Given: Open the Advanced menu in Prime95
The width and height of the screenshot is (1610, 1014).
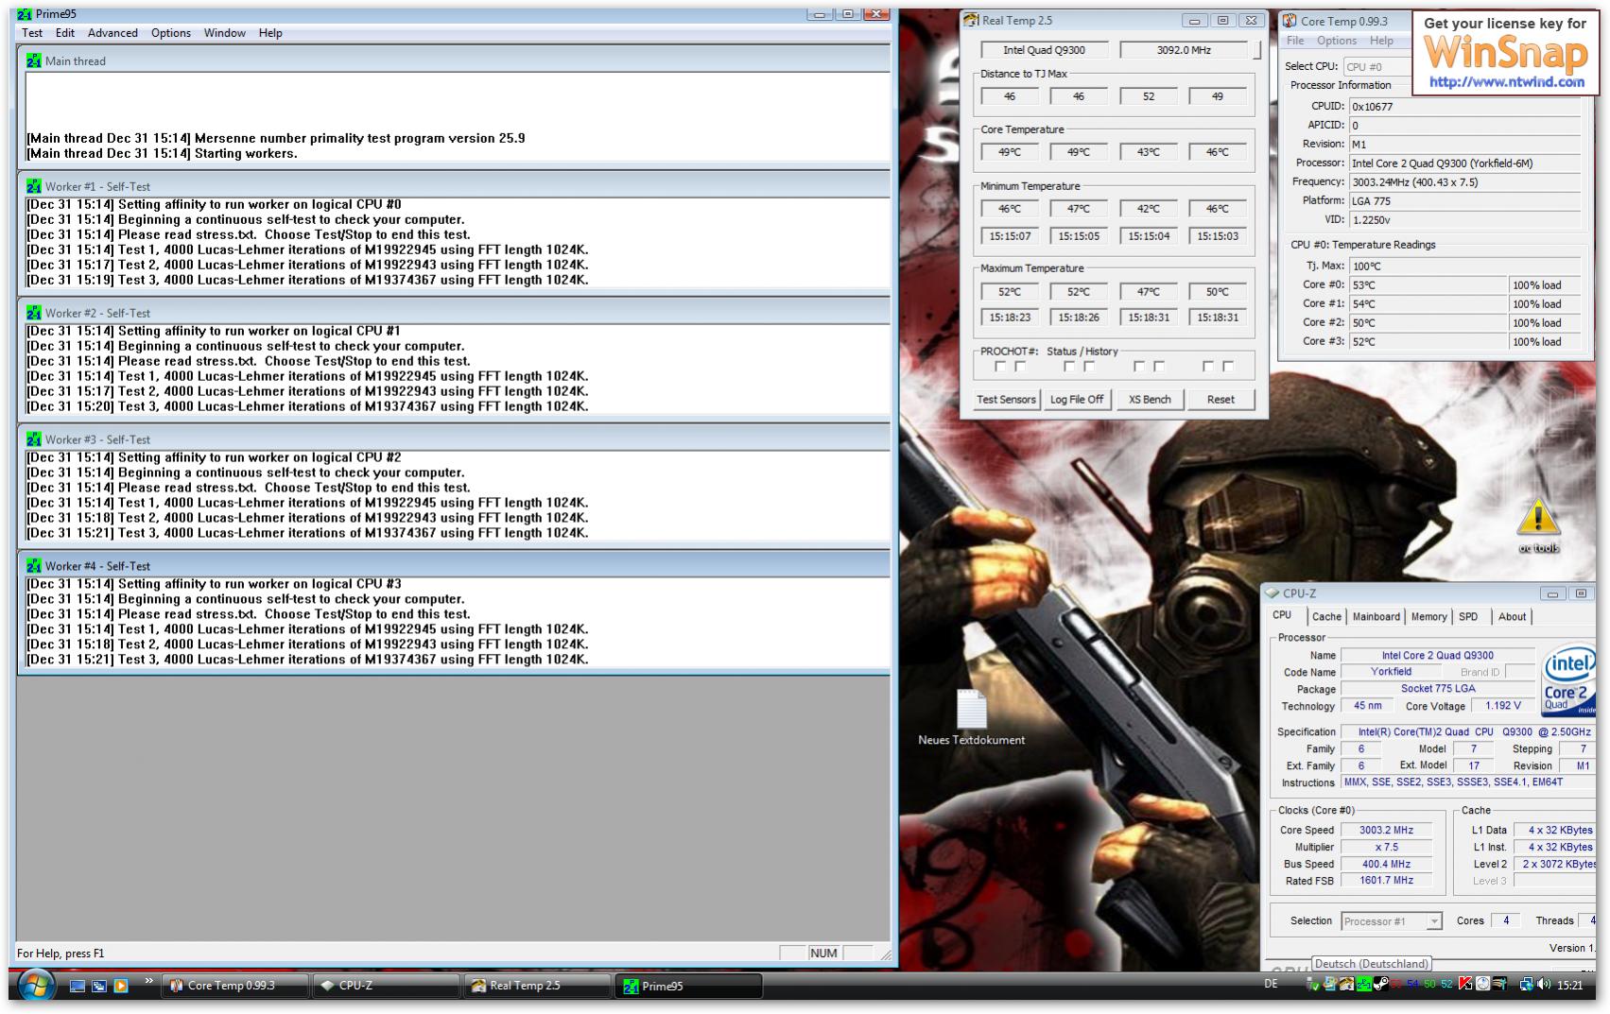Looking at the screenshot, I should [113, 33].
